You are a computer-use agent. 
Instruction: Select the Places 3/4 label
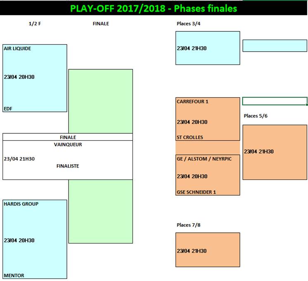[x=188, y=24]
